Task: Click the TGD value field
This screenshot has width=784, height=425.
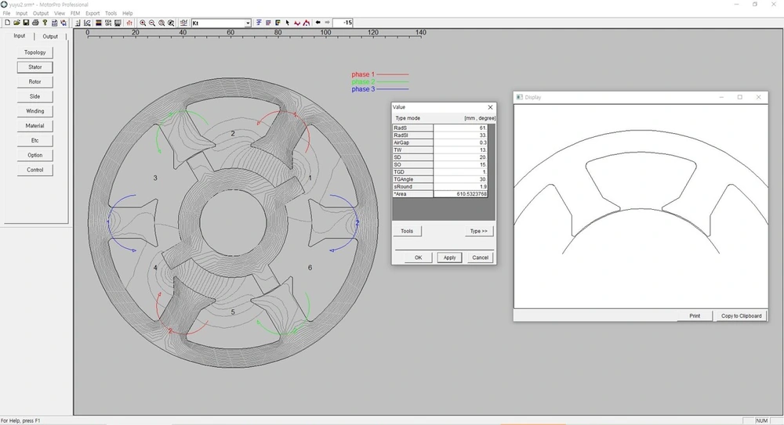Action: tap(460, 171)
